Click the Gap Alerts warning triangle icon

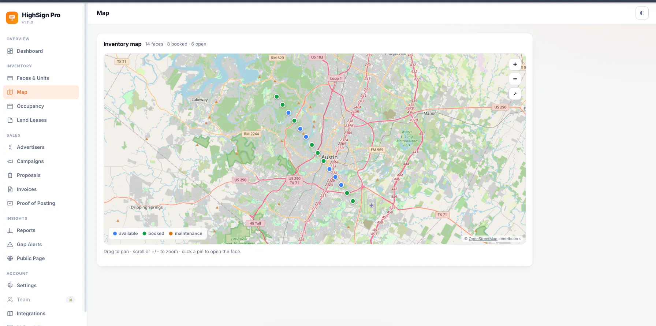point(10,244)
